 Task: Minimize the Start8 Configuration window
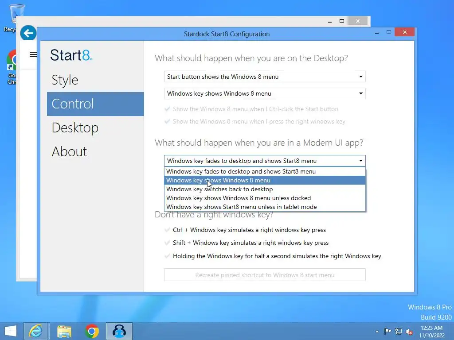(377, 33)
